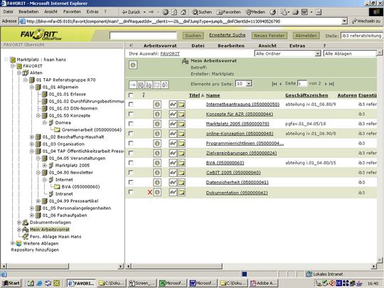Image resolution: width=384 pixels, height=288 pixels.
Task: Click Abmelden button
Action: pos(306,36)
